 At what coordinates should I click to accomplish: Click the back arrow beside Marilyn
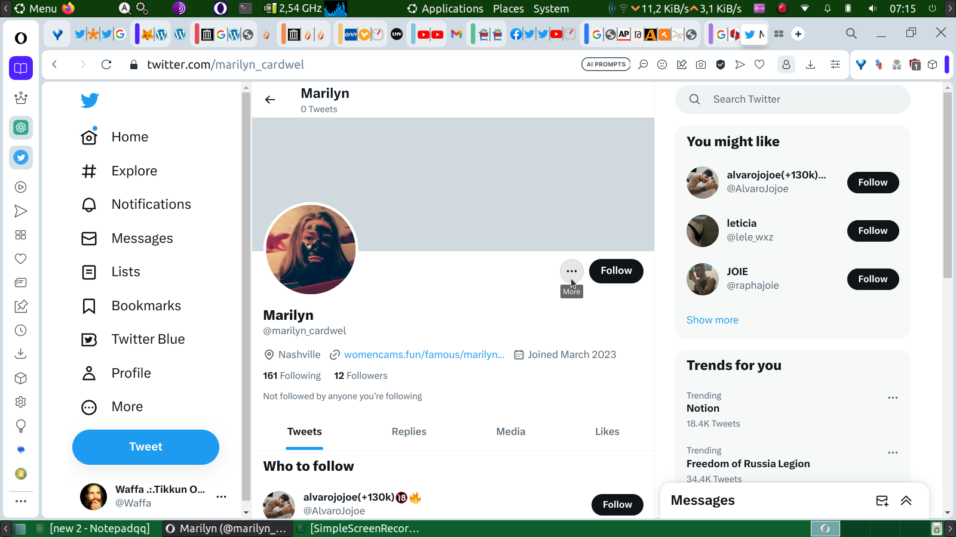click(270, 100)
